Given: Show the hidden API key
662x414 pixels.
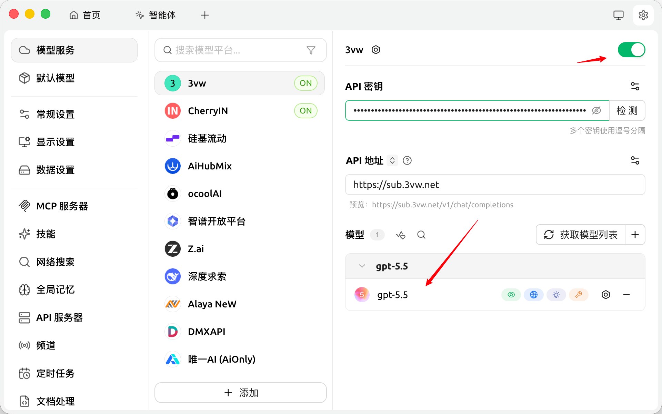Looking at the screenshot, I should tap(596, 110).
